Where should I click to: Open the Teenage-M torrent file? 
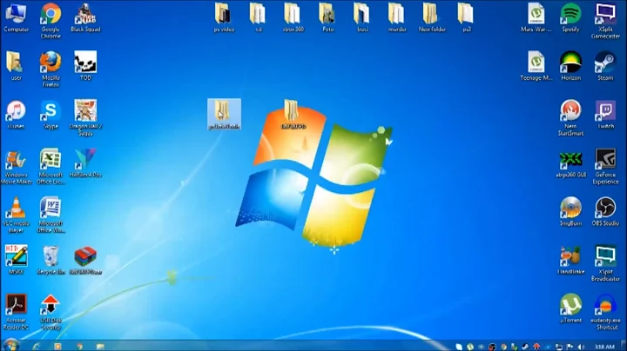click(536, 66)
